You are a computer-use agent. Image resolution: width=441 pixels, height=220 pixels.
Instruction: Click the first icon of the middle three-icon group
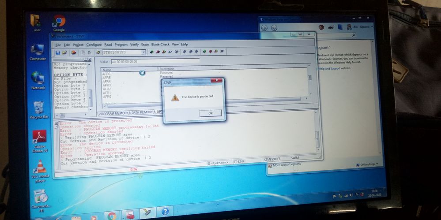tap(185, 52)
